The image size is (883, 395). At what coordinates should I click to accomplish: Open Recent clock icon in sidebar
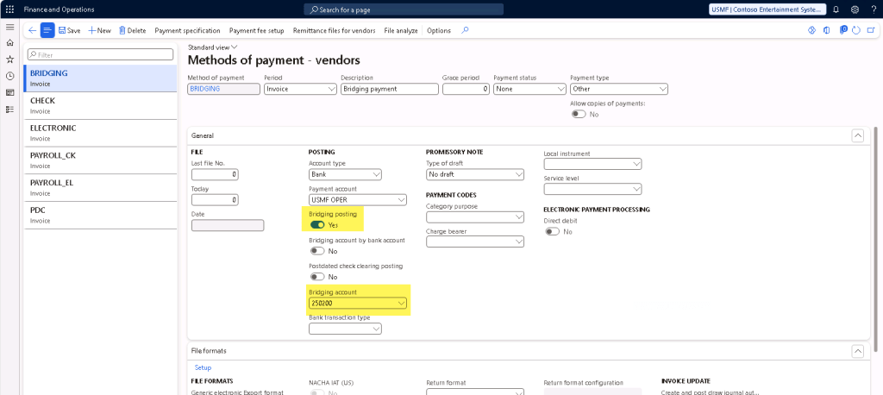(x=9, y=76)
